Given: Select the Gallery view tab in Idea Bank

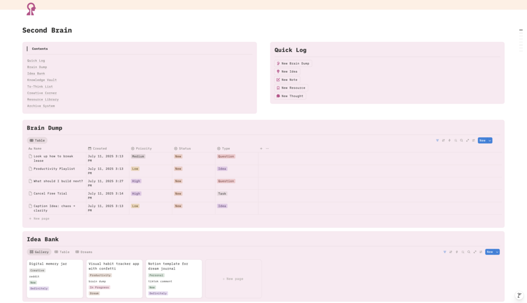Looking at the screenshot, I should pos(39,252).
